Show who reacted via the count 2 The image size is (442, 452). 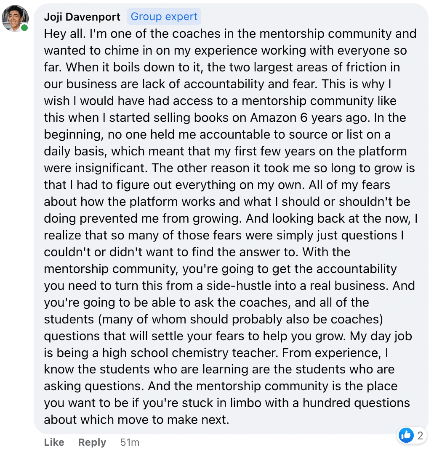[420, 436]
